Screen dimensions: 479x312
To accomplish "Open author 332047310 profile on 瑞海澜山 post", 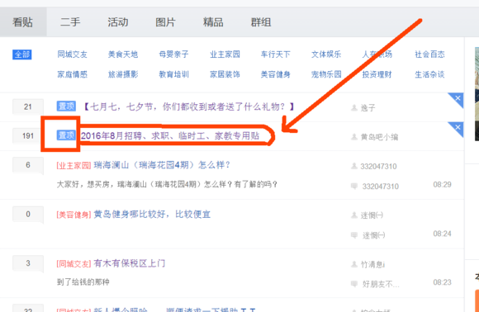I will click(x=378, y=167).
